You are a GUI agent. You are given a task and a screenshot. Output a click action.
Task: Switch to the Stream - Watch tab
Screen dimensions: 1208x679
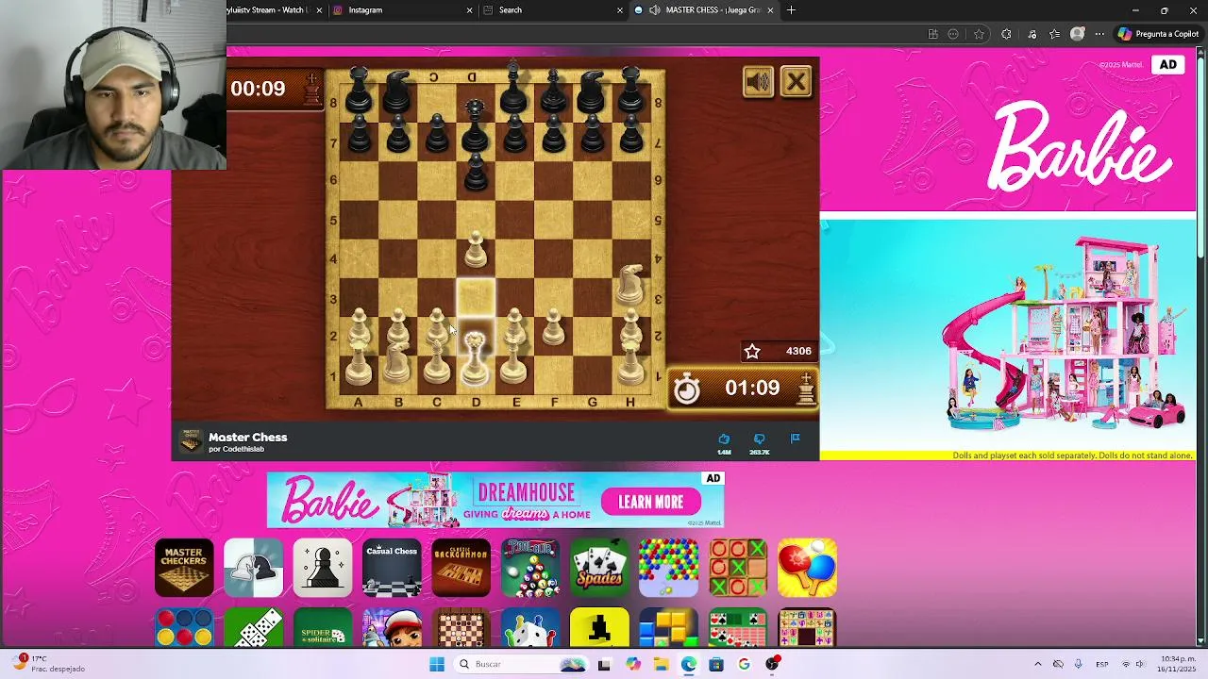pos(275,10)
